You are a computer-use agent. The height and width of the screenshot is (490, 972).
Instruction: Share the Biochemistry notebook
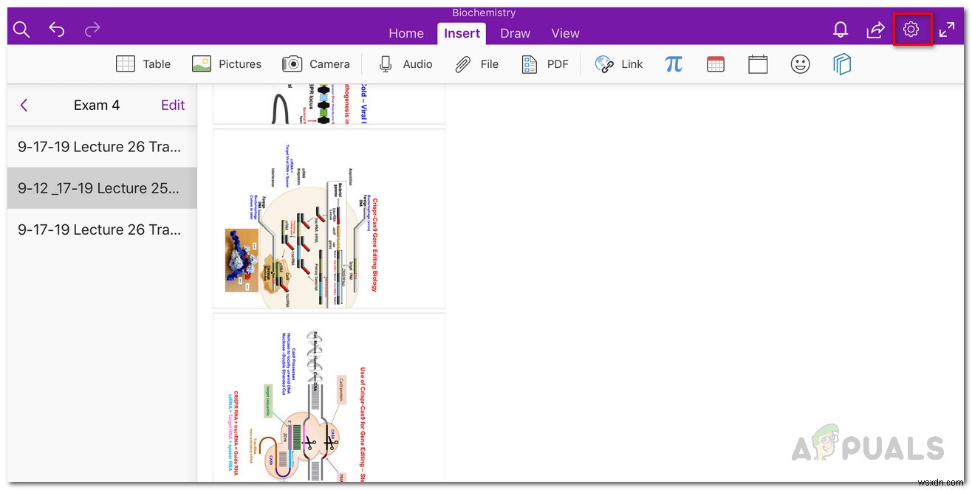875,30
